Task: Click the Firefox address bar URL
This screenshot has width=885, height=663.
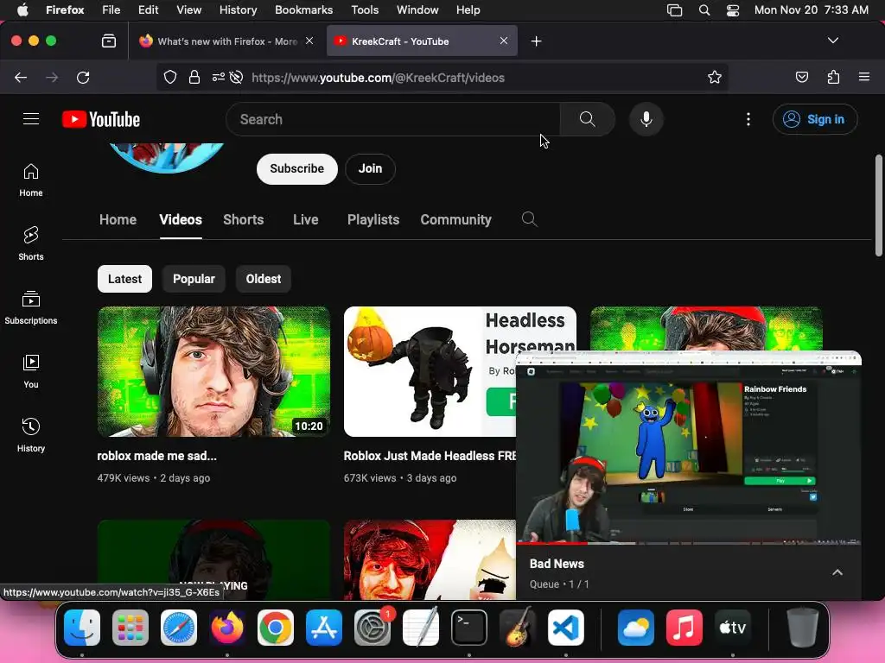Action: (379, 78)
